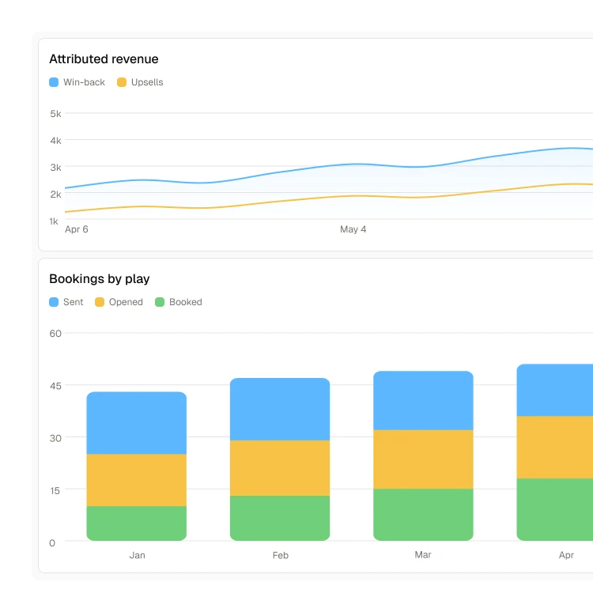The image size is (593, 612).
Task: Click the Feb axis label
Action: [x=281, y=555]
